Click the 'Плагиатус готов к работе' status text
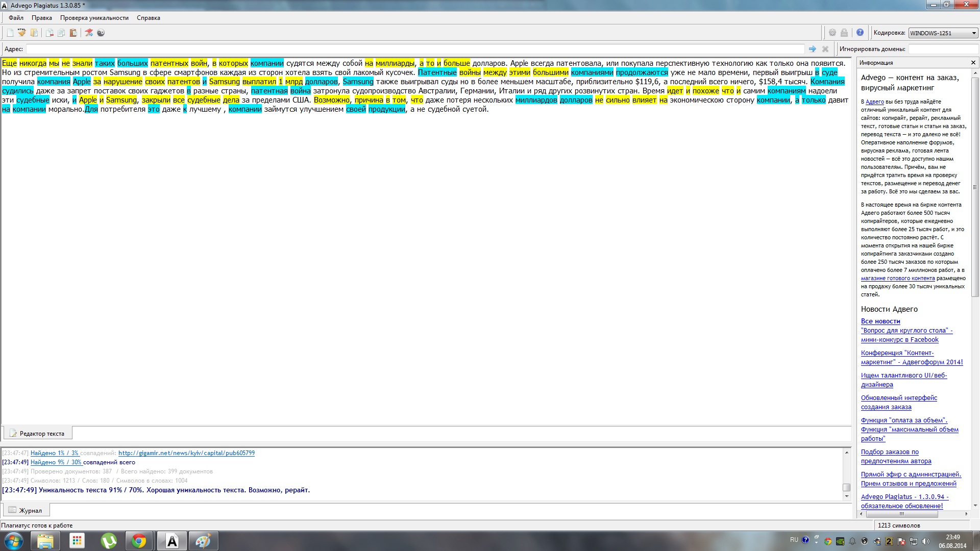The width and height of the screenshot is (980, 551). coord(37,525)
